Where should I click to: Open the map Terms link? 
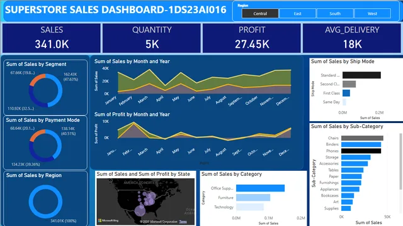coord(183,222)
